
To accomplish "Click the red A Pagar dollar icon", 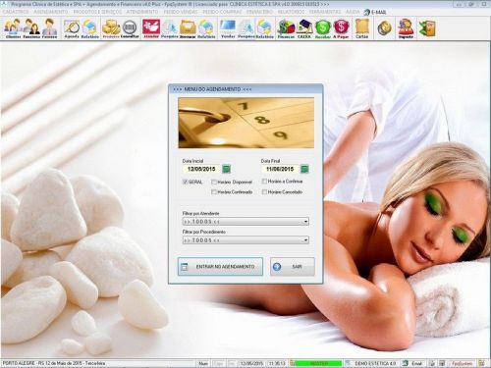I will 341,28.
